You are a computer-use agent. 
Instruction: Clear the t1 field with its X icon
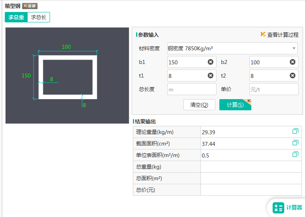click(211, 76)
